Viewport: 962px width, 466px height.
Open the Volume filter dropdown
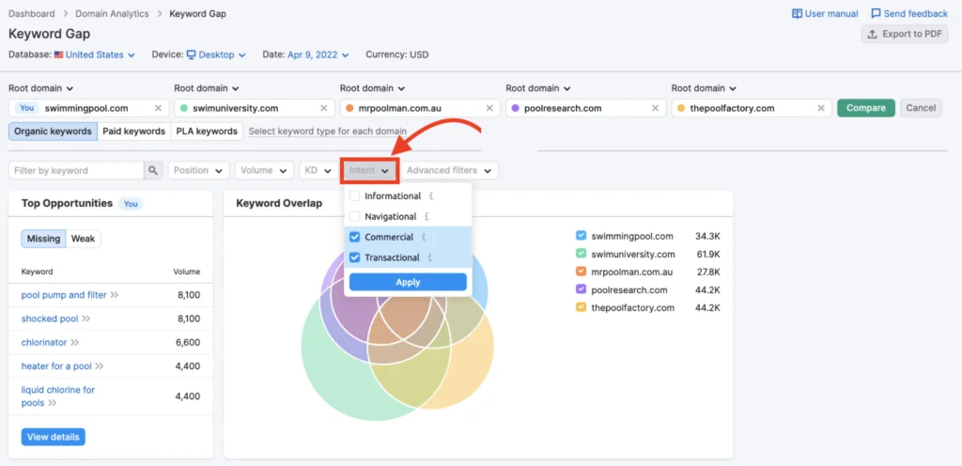pos(264,170)
